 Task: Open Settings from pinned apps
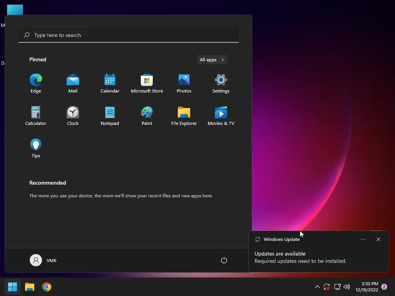[x=221, y=84]
